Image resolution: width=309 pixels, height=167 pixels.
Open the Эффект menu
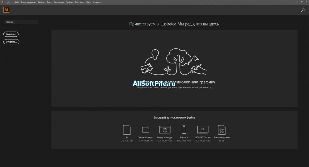70,2
